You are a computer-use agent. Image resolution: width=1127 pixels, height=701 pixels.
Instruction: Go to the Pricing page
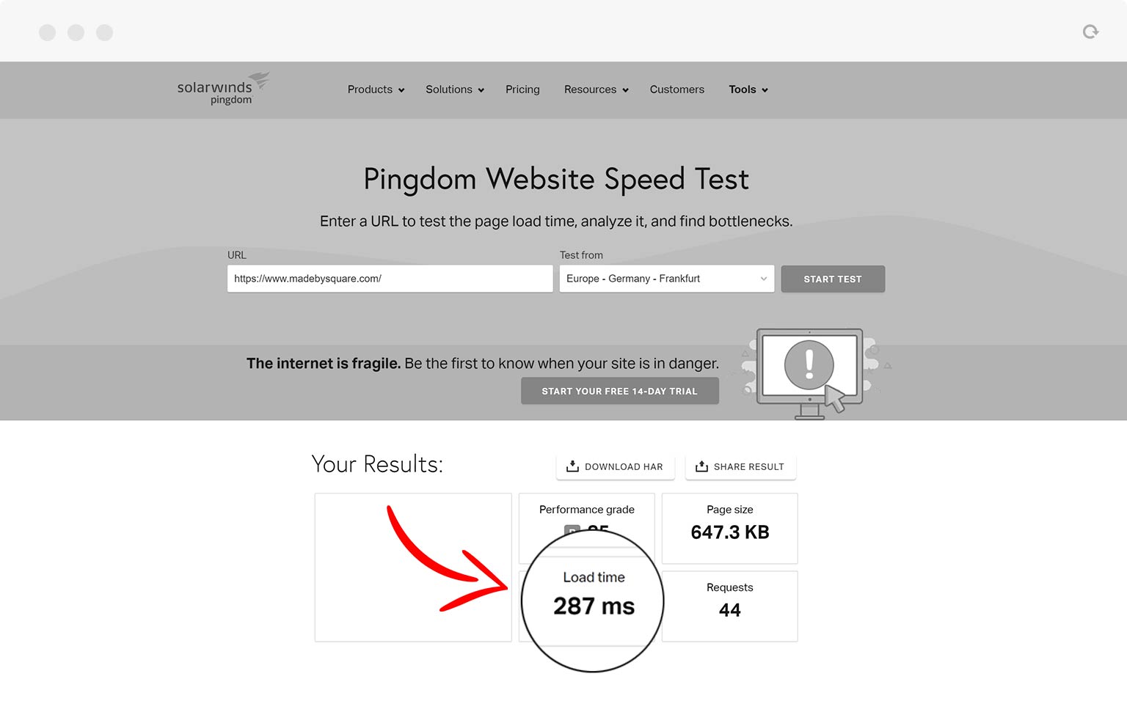522,89
